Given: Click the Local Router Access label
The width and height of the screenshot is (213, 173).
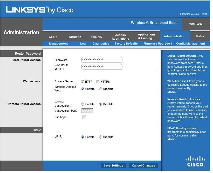Looking at the screenshot, I should 26,60.
